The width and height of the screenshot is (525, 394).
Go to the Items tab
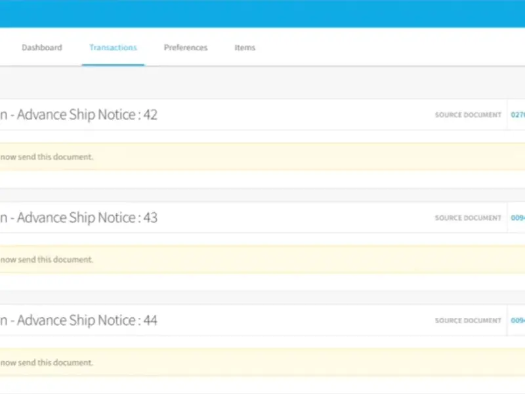coord(245,48)
